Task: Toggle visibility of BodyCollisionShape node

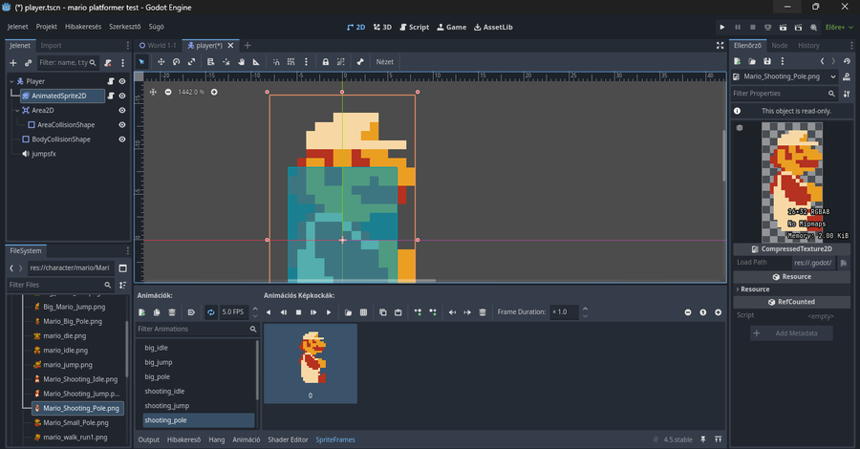Action: click(x=122, y=139)
